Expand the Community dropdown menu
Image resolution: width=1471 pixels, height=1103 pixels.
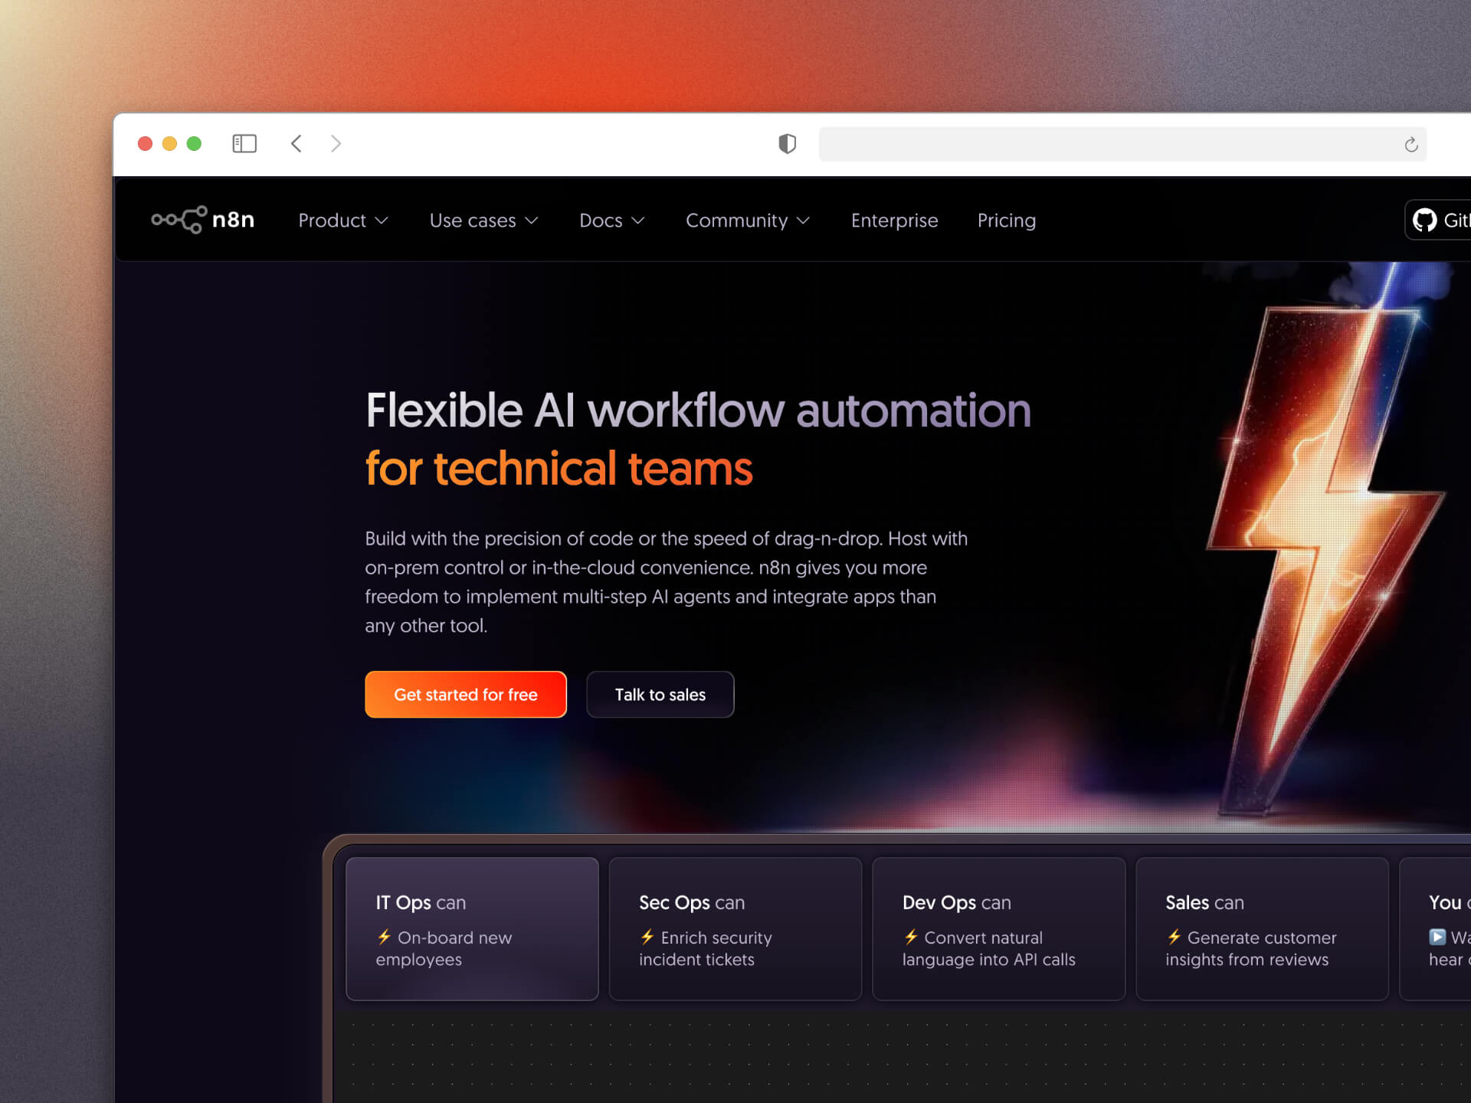pyautogui.click(x=748, y=221)
